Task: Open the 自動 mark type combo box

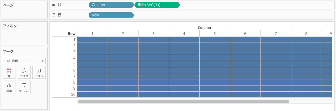Action: point(24,61)
